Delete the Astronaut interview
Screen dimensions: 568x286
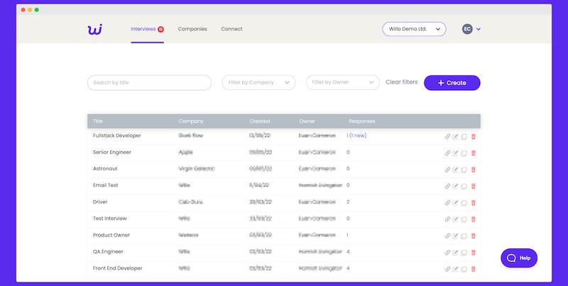(473, 170)
